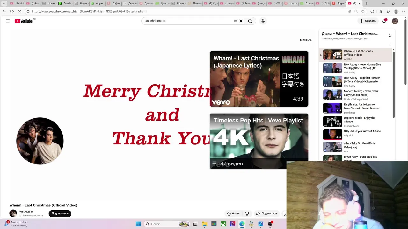Click the Создать create button
This screenshot has width=408, height=229.
click(368, 21)
